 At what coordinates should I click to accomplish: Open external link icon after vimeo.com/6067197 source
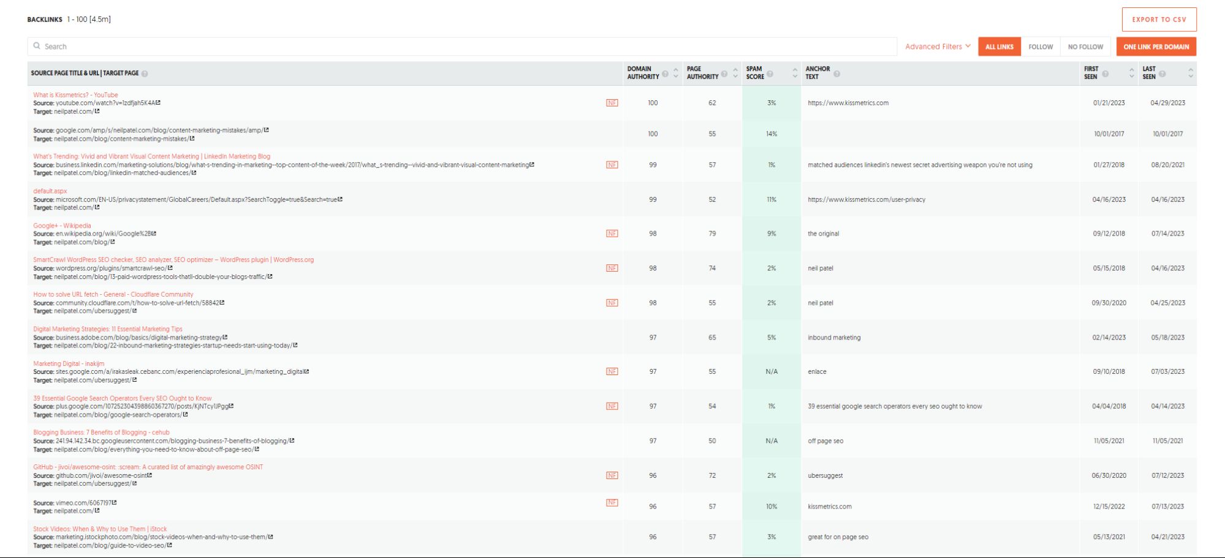pos(114,502)
